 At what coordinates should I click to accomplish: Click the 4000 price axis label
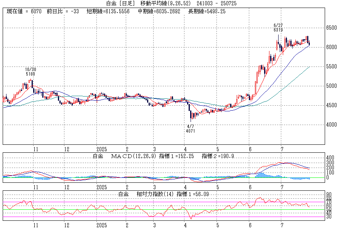331,125
